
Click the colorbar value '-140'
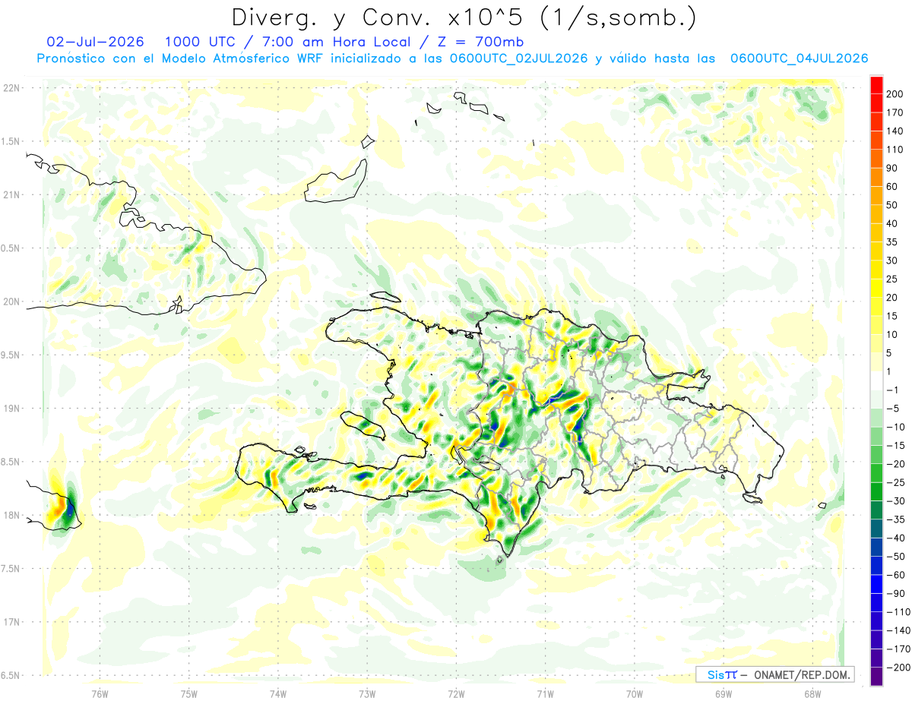(x=899, y=630)
